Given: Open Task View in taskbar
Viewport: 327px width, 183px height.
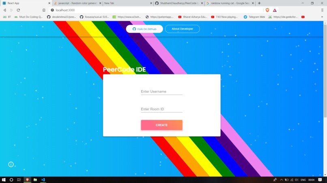Looking at the screenshot, I should pos(19,180).
